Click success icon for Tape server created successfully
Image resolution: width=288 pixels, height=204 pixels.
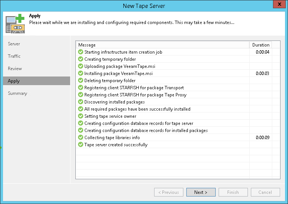tap(81, 145)
